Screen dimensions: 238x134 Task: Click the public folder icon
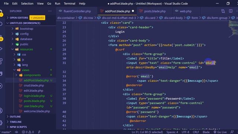point(17,44)
